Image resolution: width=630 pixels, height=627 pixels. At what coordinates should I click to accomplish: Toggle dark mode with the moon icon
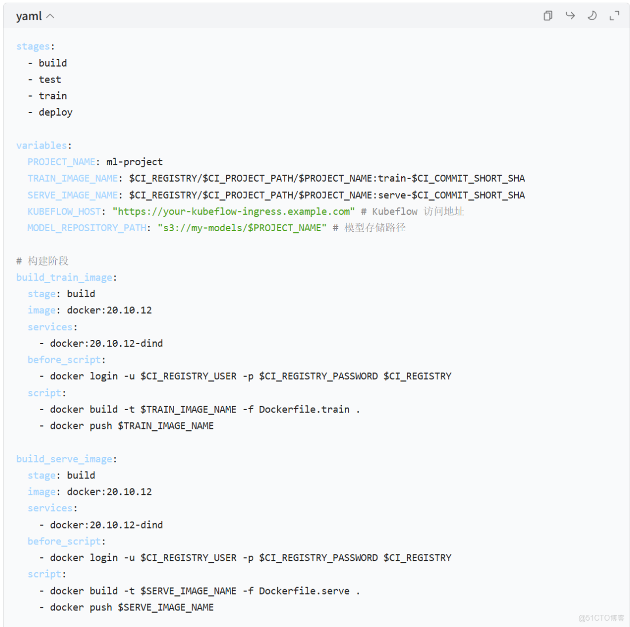pos(592,16)
